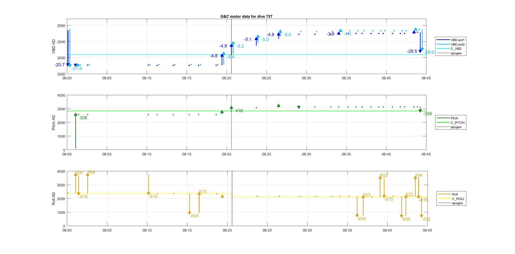Select the 'Roll AD' y-axis label

[x=54, y=199]
